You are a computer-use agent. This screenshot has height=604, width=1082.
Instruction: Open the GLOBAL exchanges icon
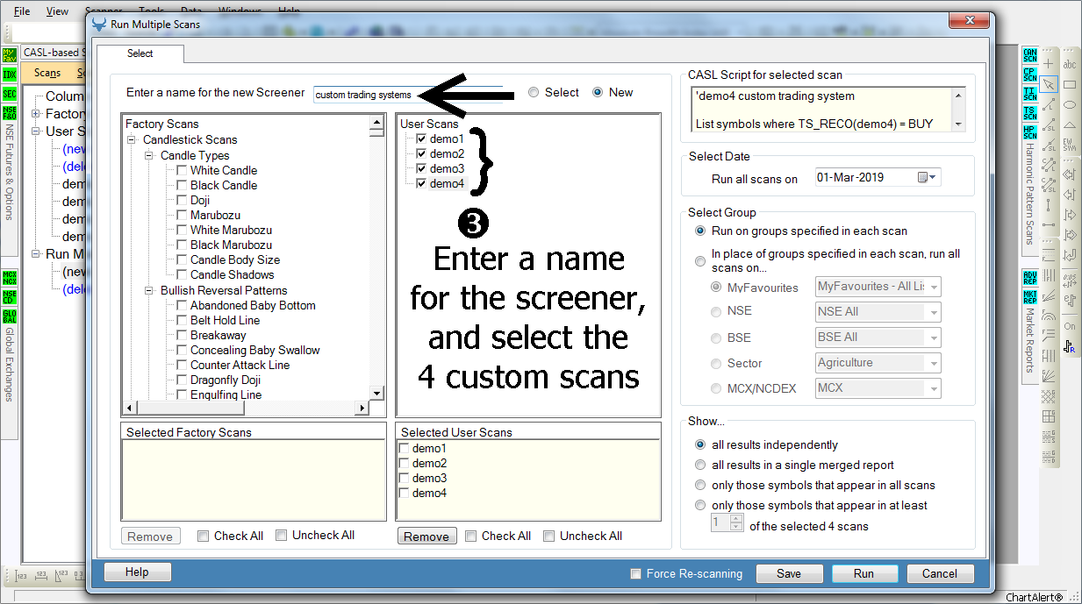click(x=10, y=316)
